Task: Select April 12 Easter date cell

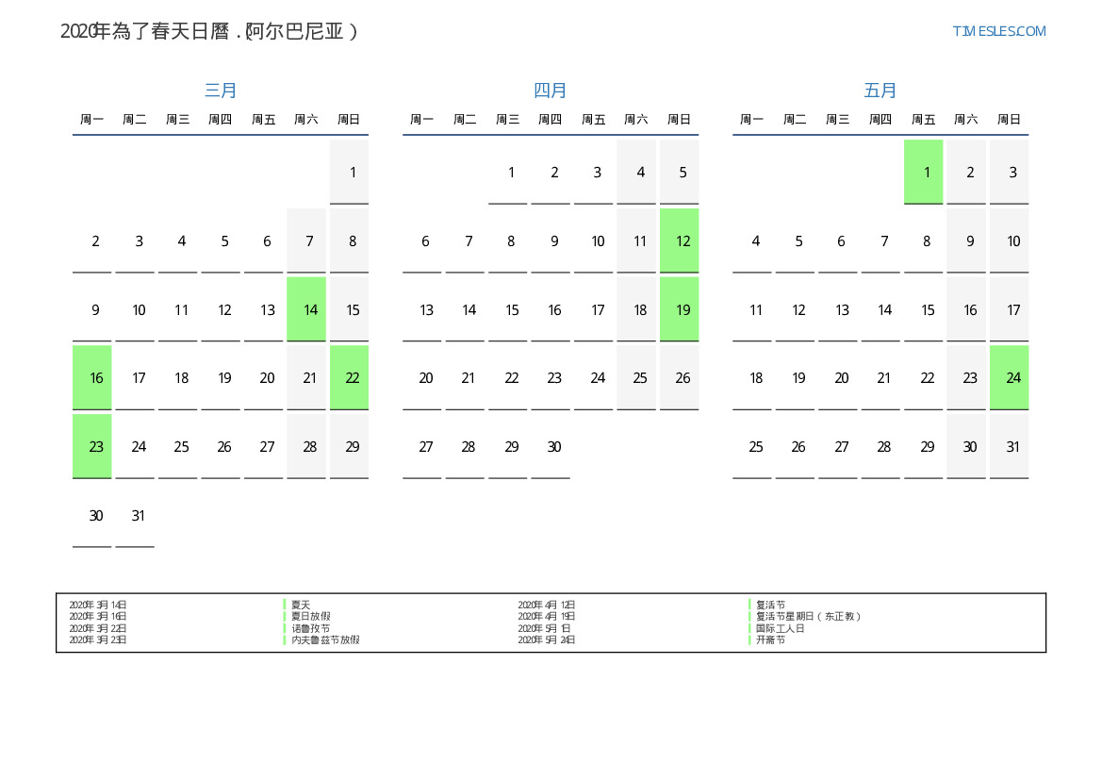Action: 680,241
